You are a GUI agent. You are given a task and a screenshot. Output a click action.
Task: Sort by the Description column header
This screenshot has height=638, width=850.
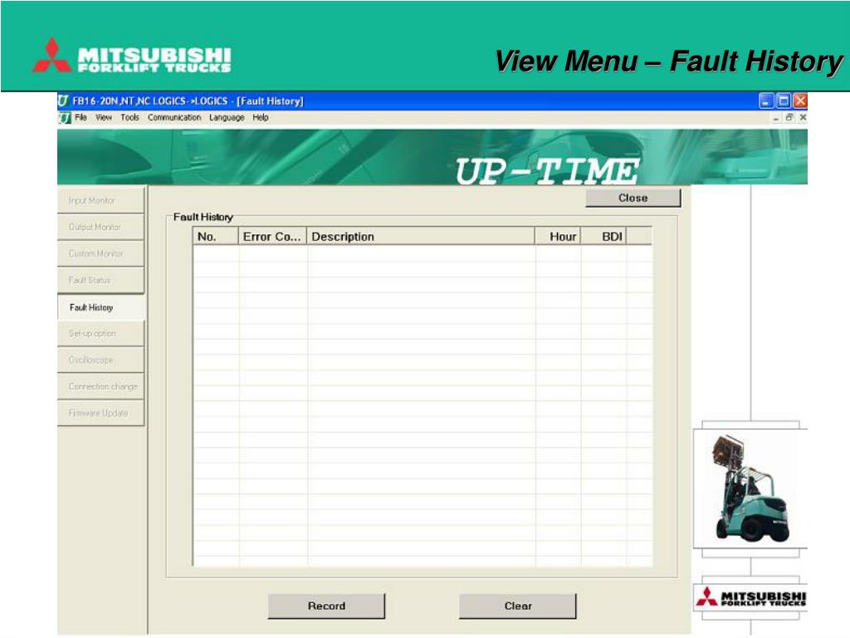(x=421, y=237)
